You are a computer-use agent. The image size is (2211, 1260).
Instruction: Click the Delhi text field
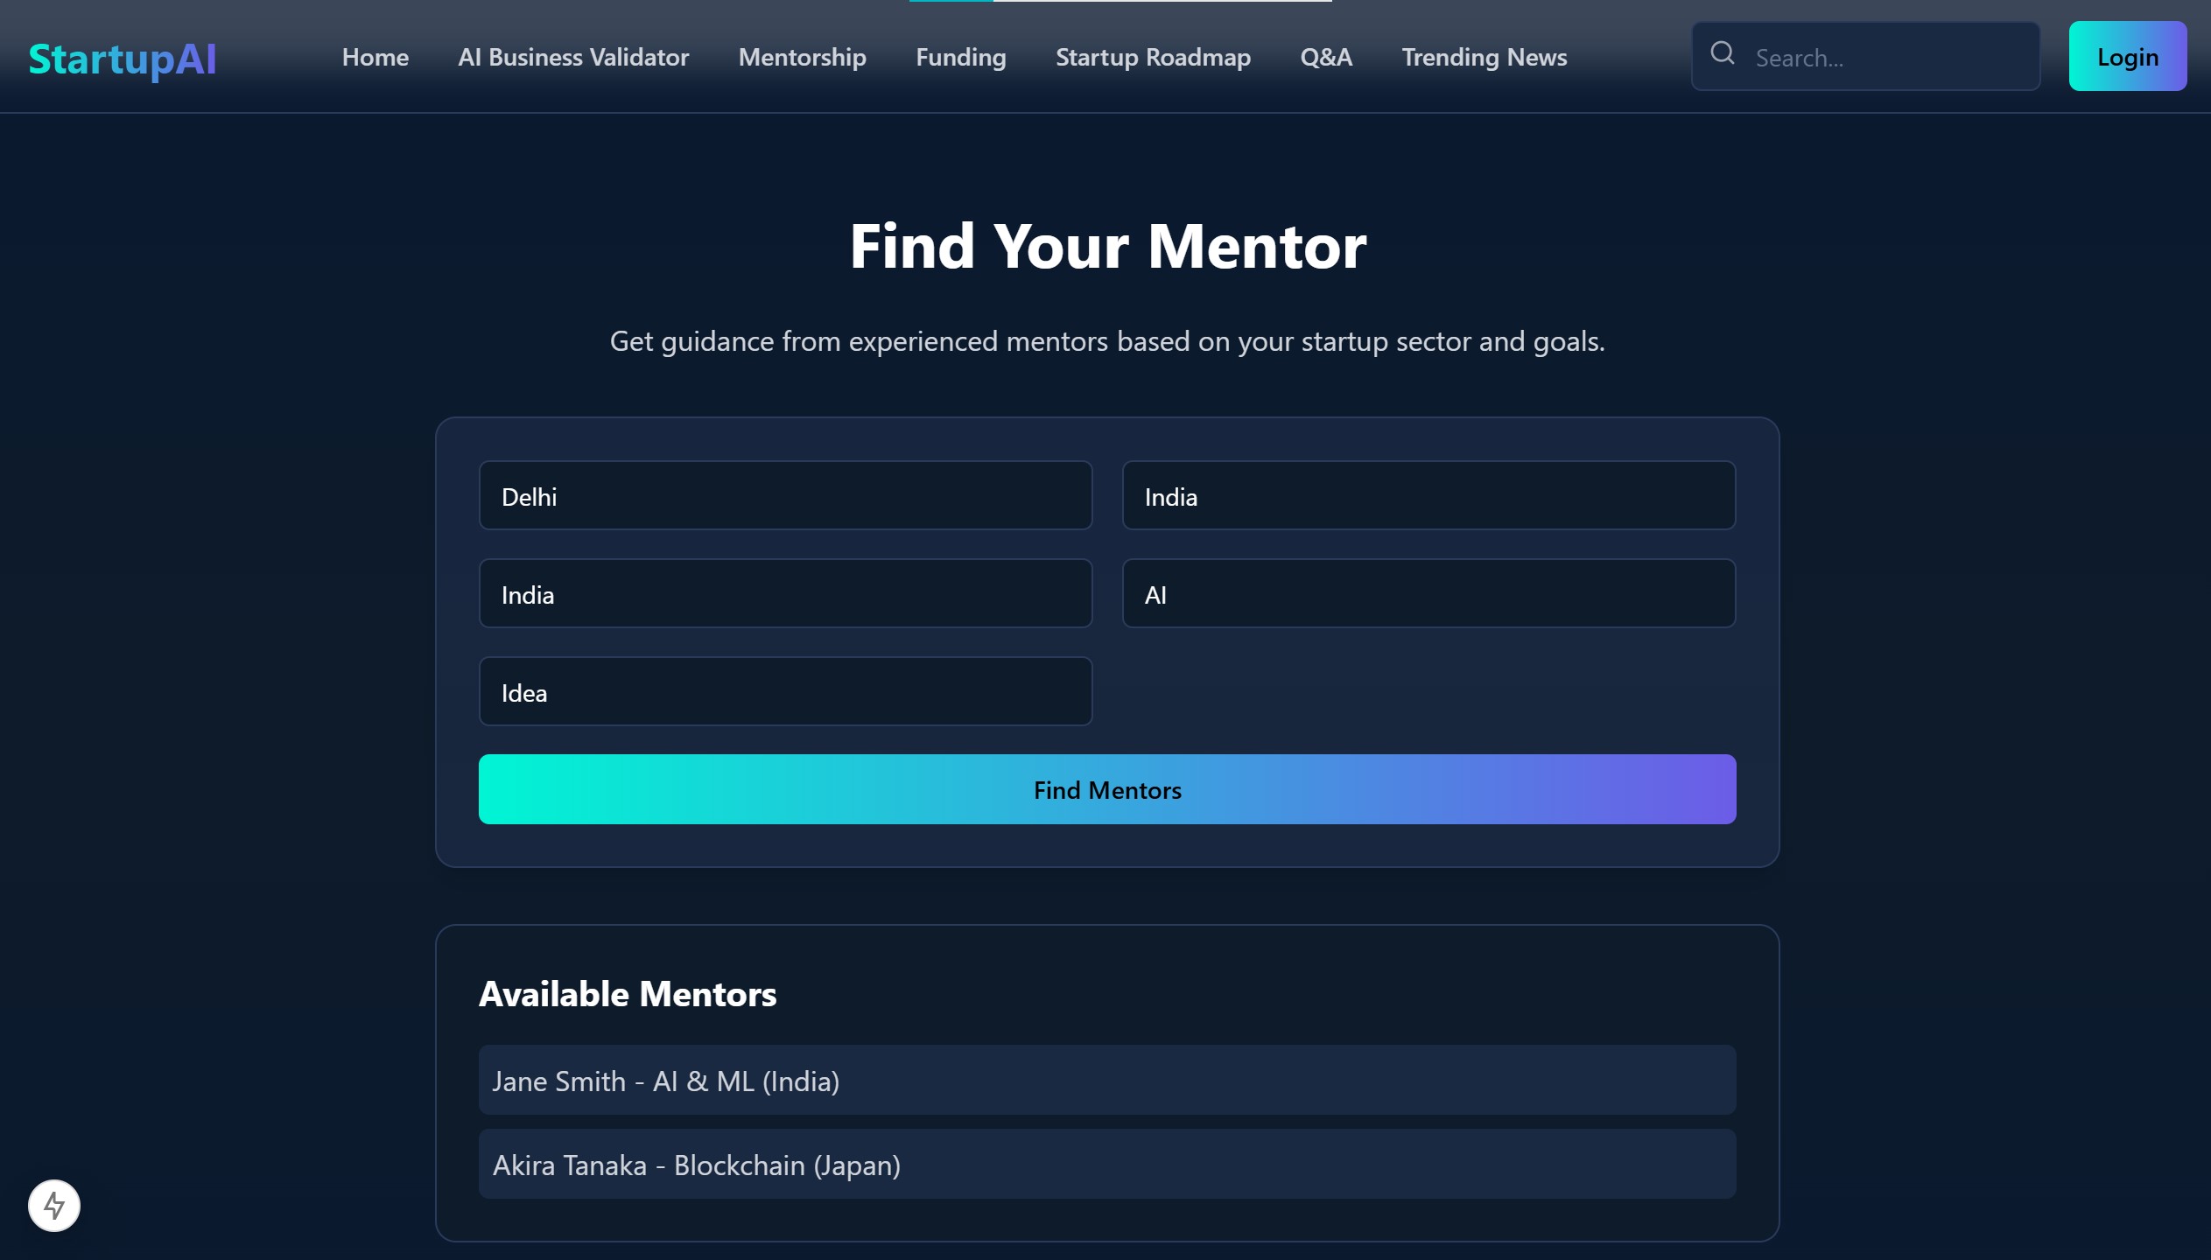click(x=785, y=496)
